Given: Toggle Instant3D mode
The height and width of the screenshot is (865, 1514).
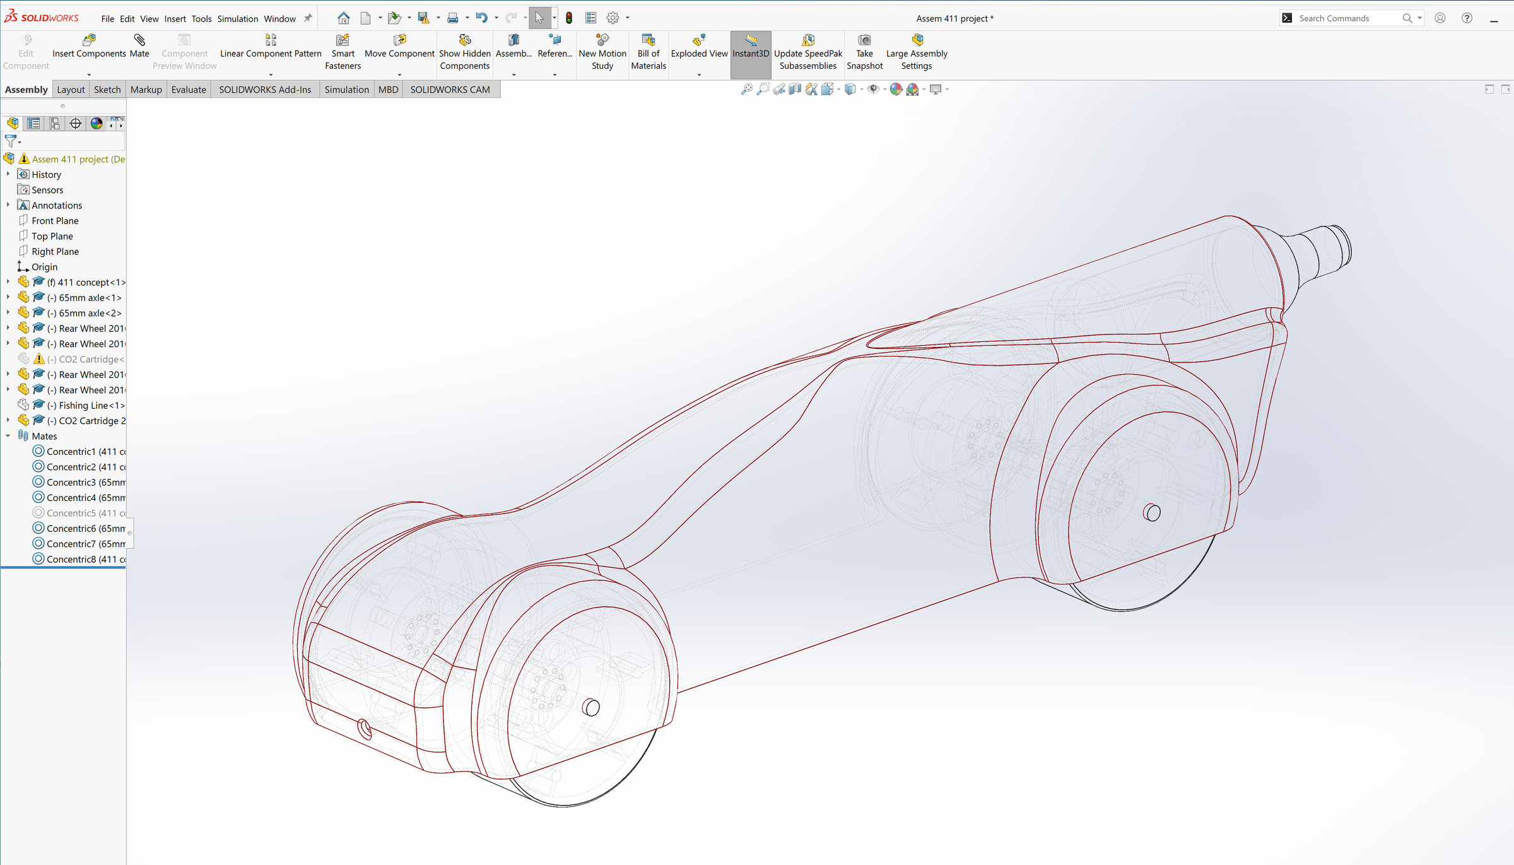Looking at the screenshot, I should (x=751, y=46).
